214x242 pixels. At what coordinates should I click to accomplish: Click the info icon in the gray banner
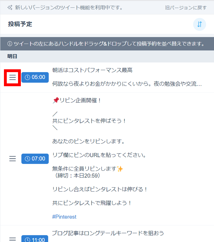click(10, 44)
